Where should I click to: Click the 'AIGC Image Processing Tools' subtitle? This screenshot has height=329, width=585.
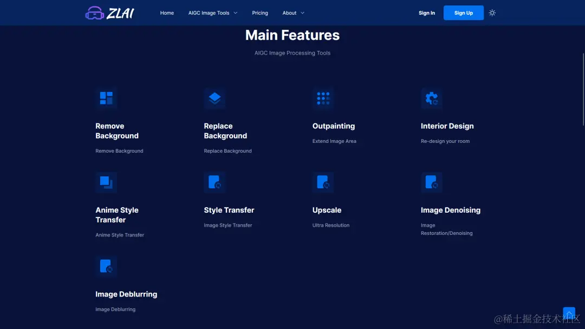(292, 53)
